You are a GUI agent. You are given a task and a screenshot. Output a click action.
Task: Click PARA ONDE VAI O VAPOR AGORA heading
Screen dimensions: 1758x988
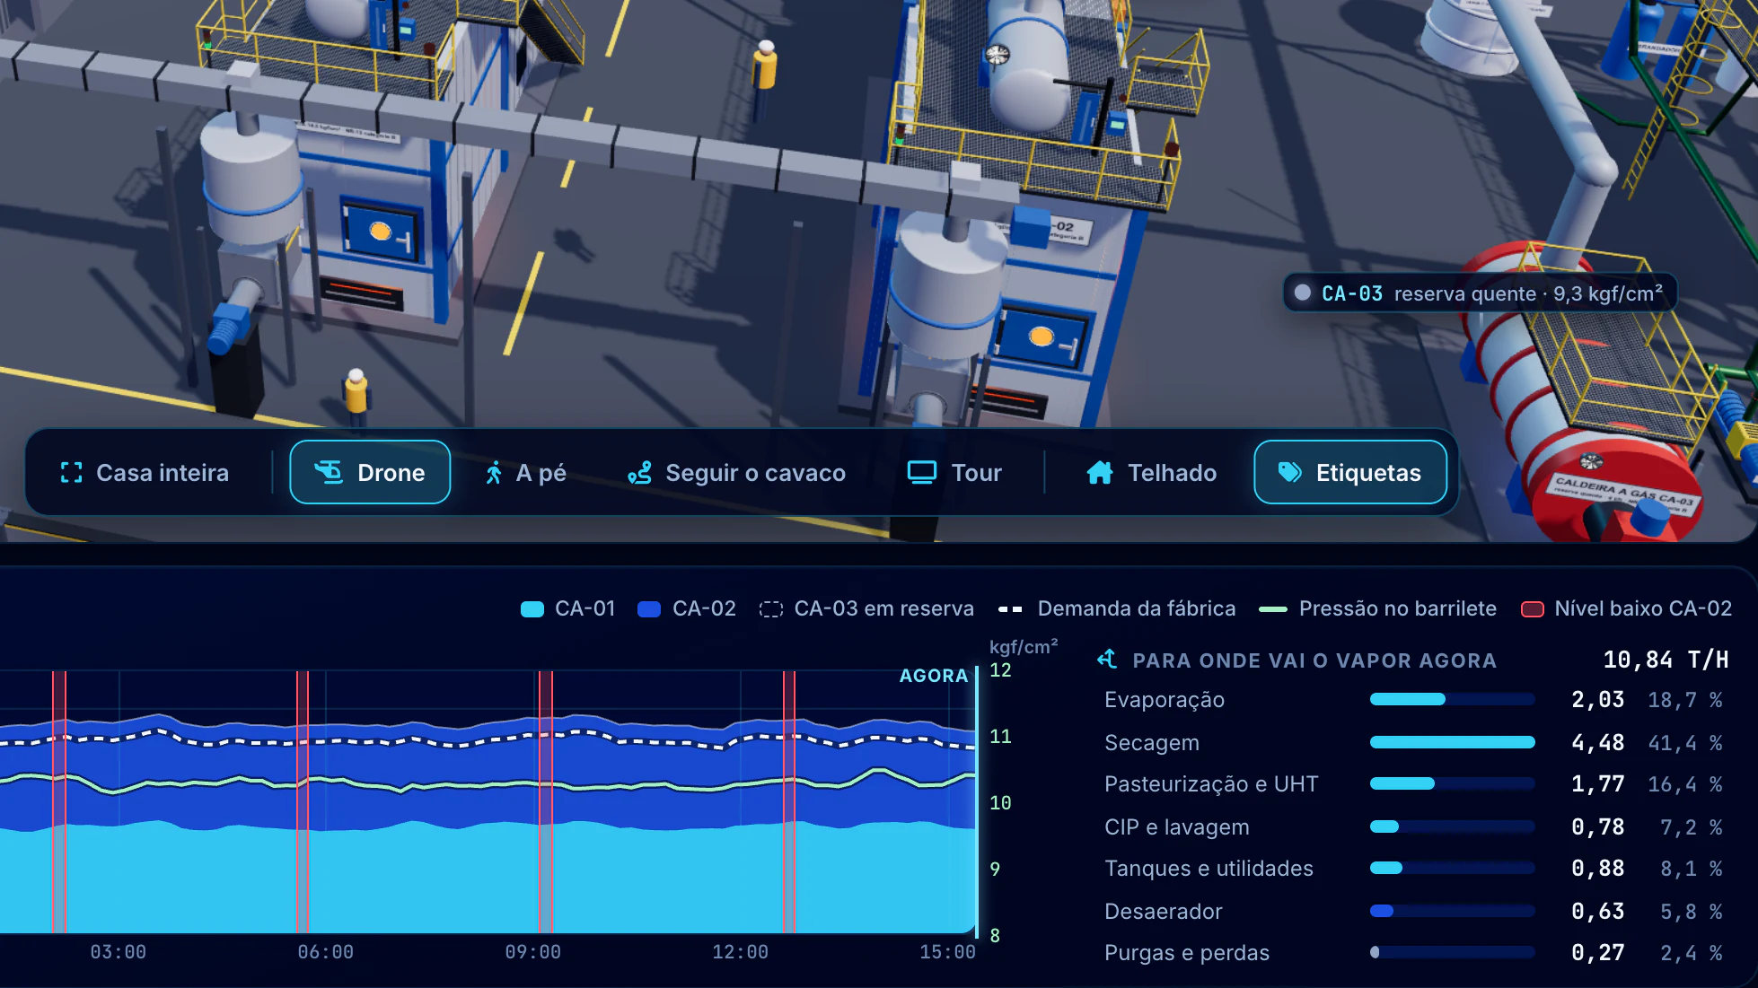1314,660
